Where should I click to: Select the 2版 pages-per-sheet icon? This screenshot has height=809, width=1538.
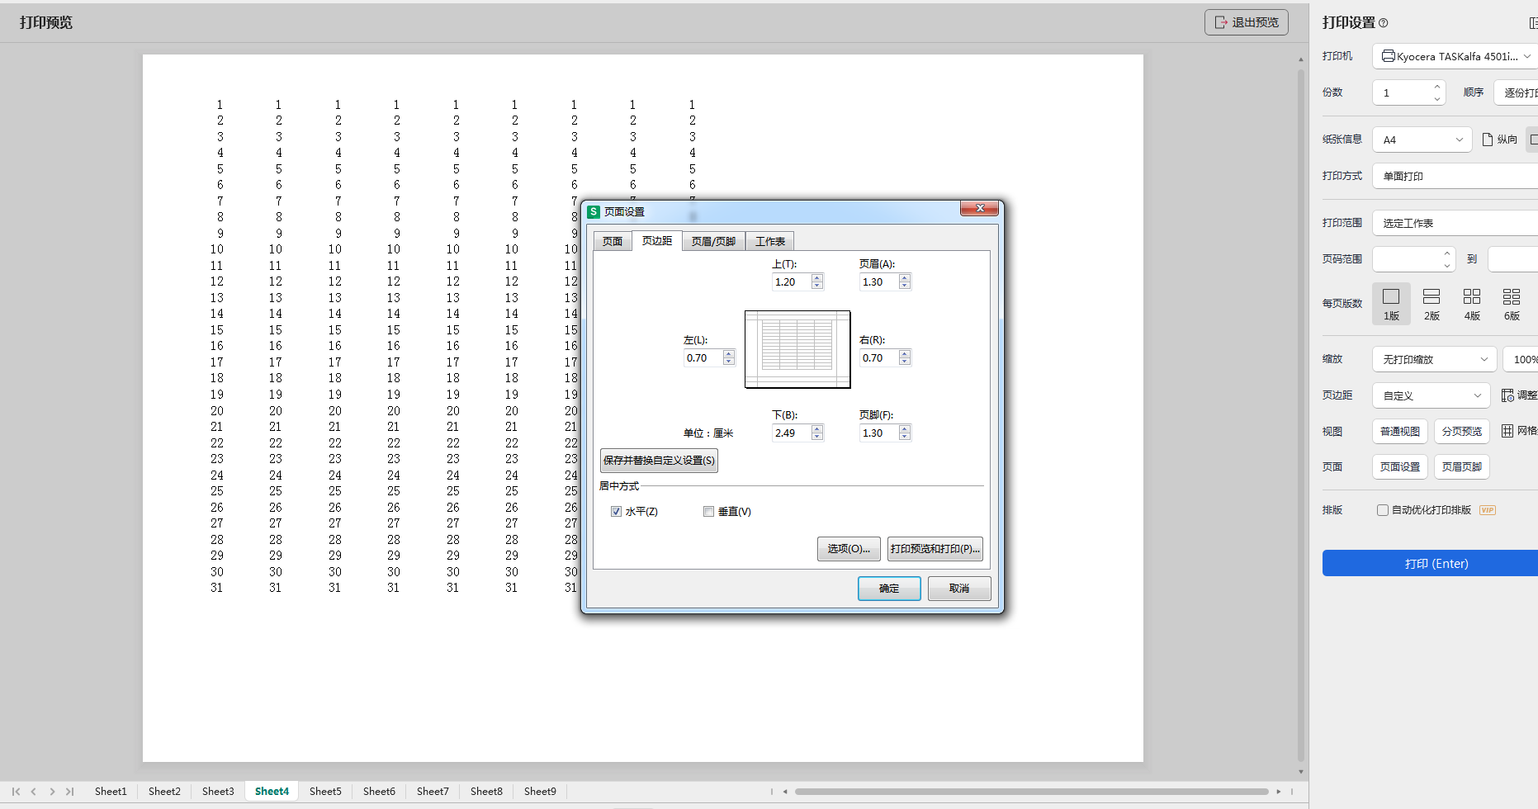(x=1432, y=304)
